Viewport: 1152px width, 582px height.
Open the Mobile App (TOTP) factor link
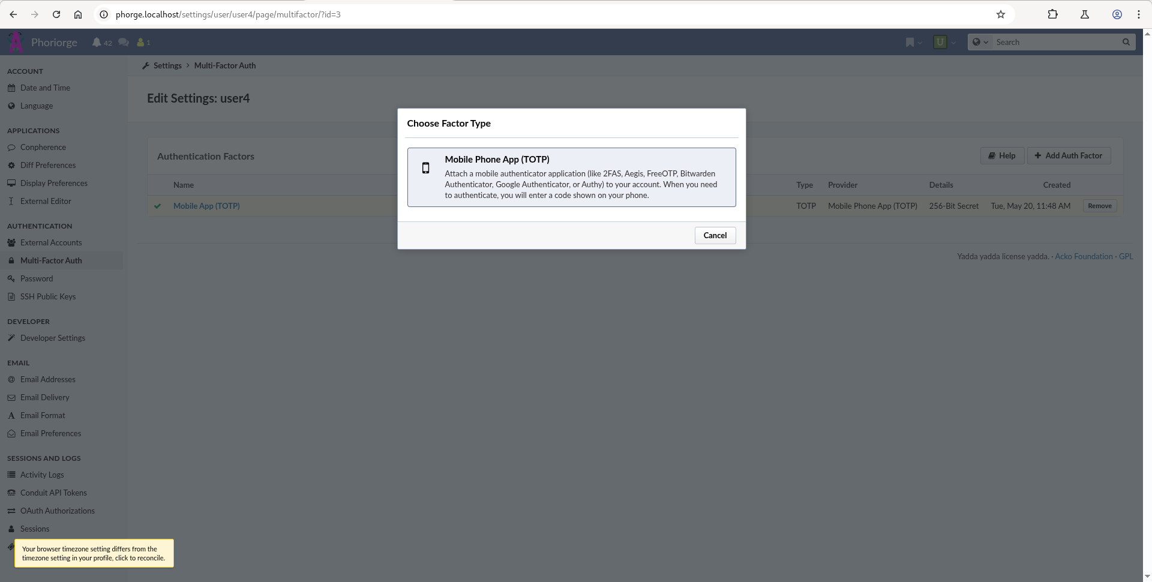tap(206, 206)
